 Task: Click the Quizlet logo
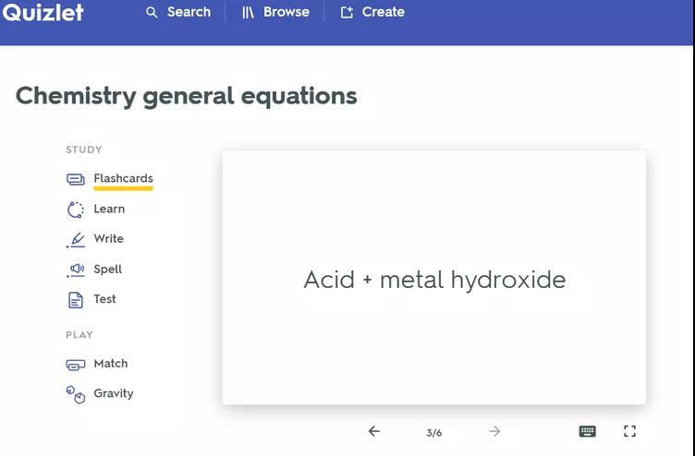[43, 12]
